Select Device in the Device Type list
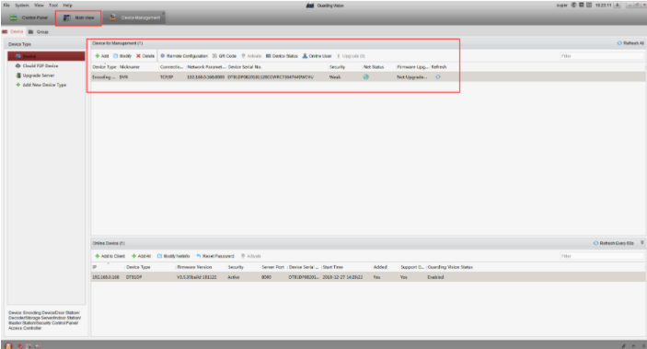This screenshot has height=349, width=647. 46,56
